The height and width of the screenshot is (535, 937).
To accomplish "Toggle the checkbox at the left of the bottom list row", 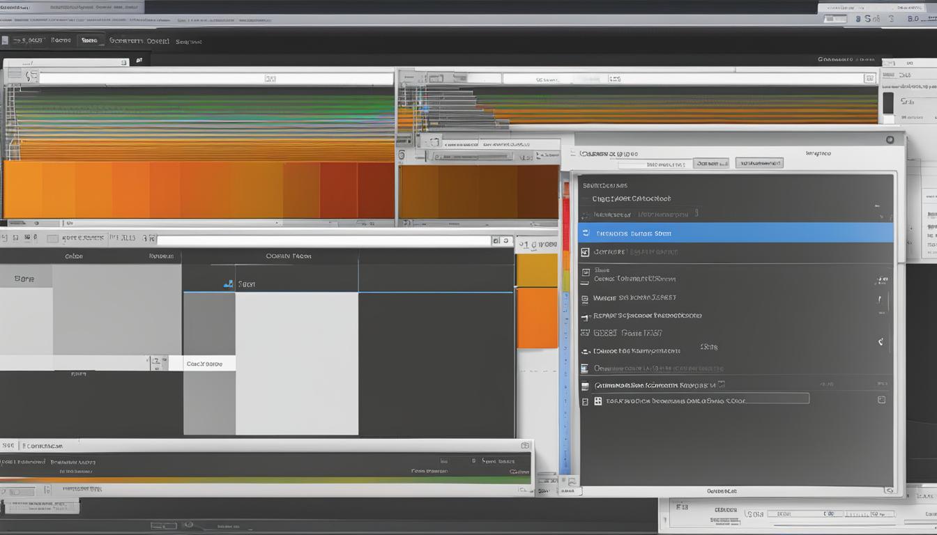I will [585, 401].
